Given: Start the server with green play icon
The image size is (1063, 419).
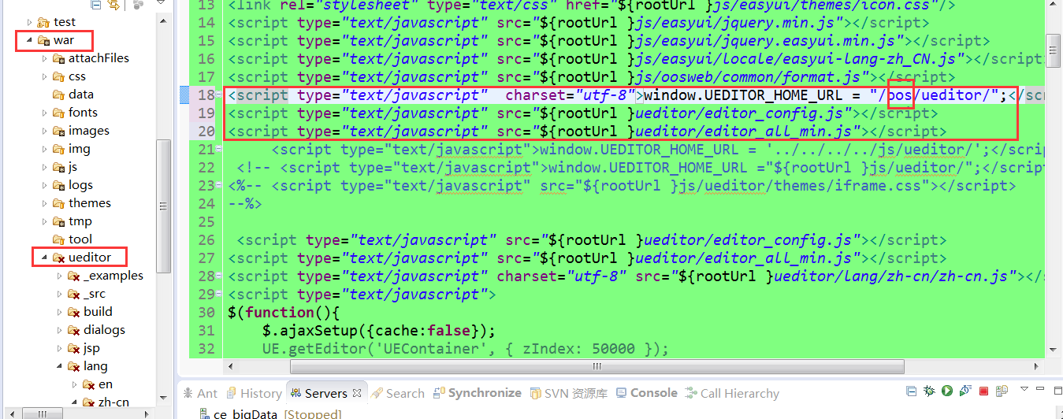Looking at the screenshot, I should click(946, 391).
